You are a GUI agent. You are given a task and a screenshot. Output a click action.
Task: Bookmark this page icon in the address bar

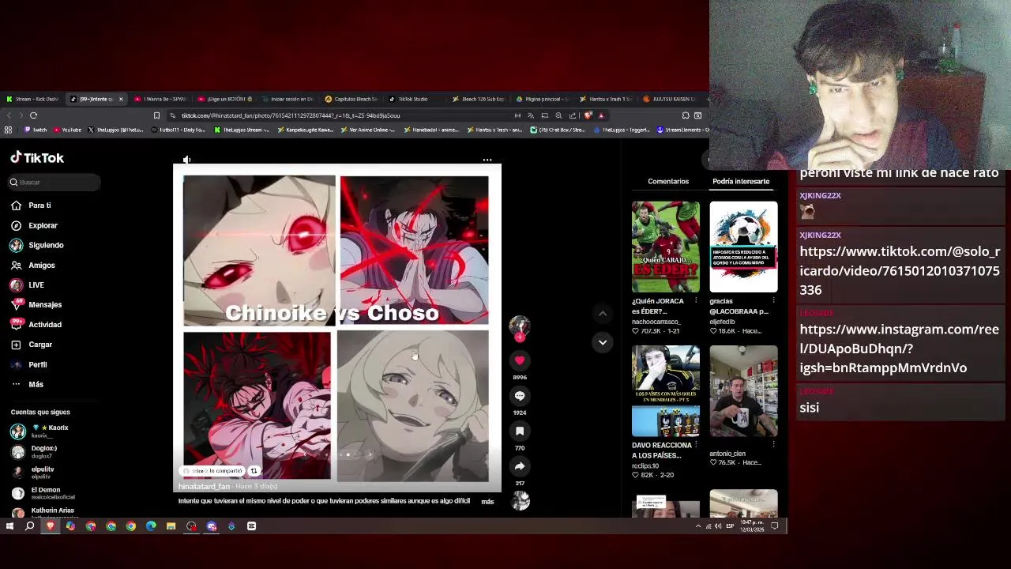[x=156, y=115]
